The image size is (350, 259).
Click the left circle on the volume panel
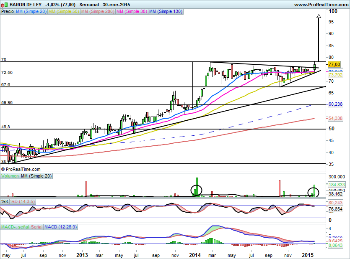(x=196, y=190)
